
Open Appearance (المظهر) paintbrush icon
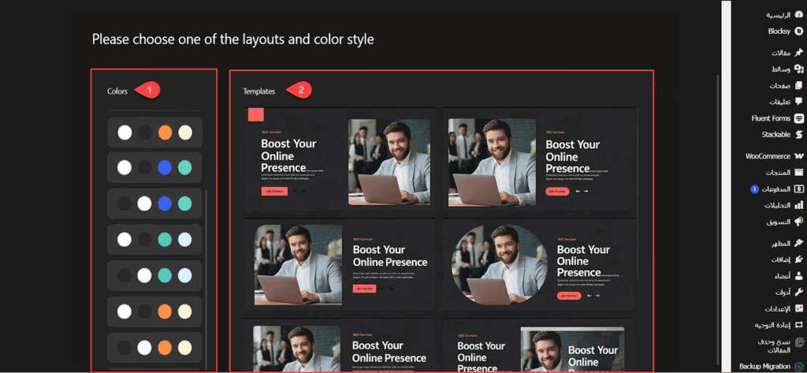(798, 243)
